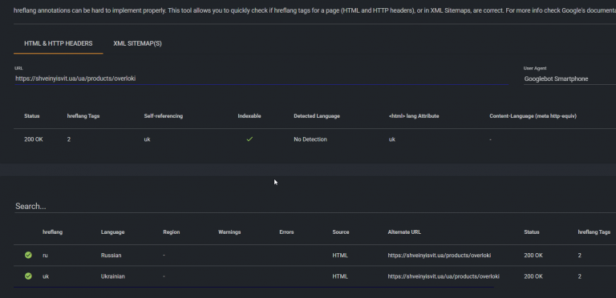Sort by the hreflang column header
The height and width of the screenshot is (298, 616).
[53, 232]
